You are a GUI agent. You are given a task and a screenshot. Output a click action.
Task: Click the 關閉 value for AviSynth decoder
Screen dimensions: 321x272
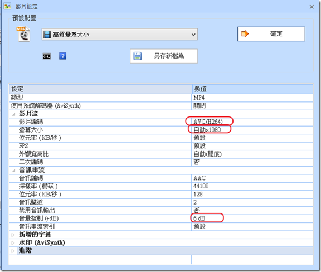point(200,106)
